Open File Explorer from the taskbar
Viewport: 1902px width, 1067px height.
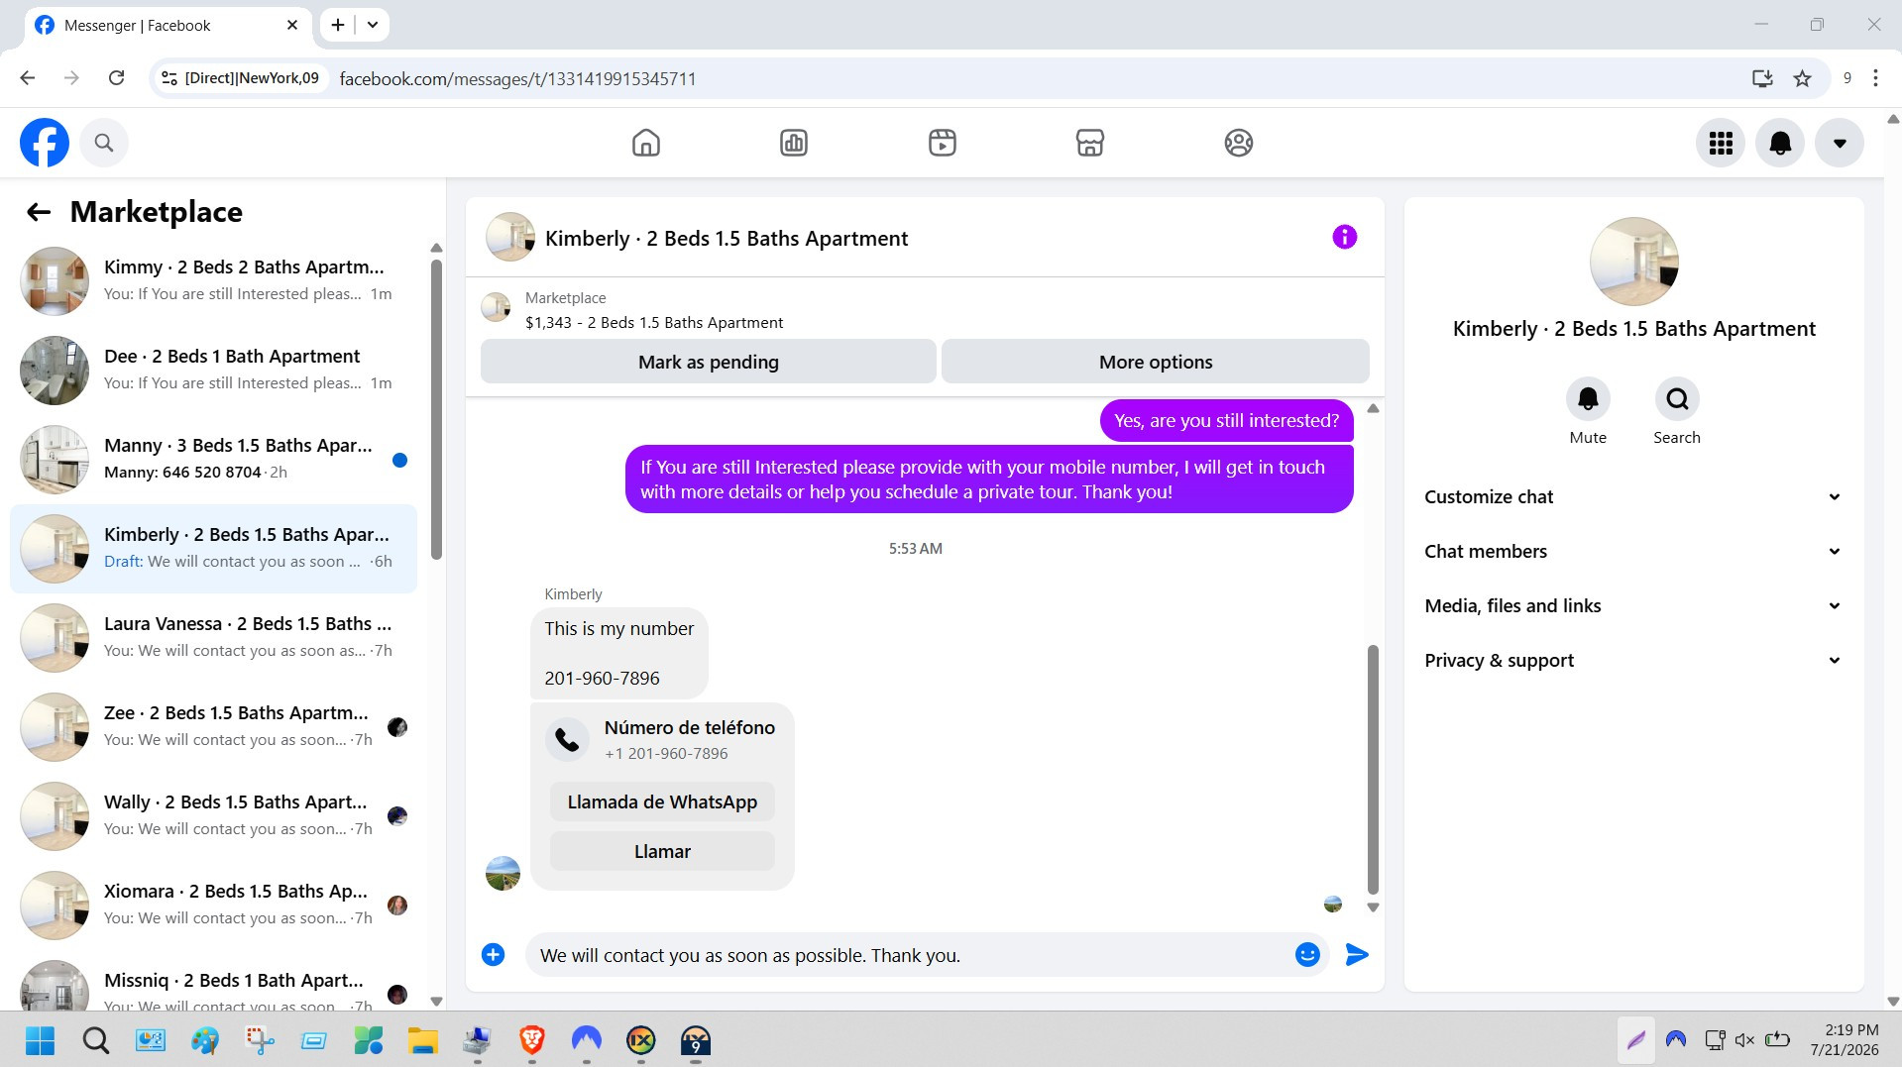[x=422, y=1040]
